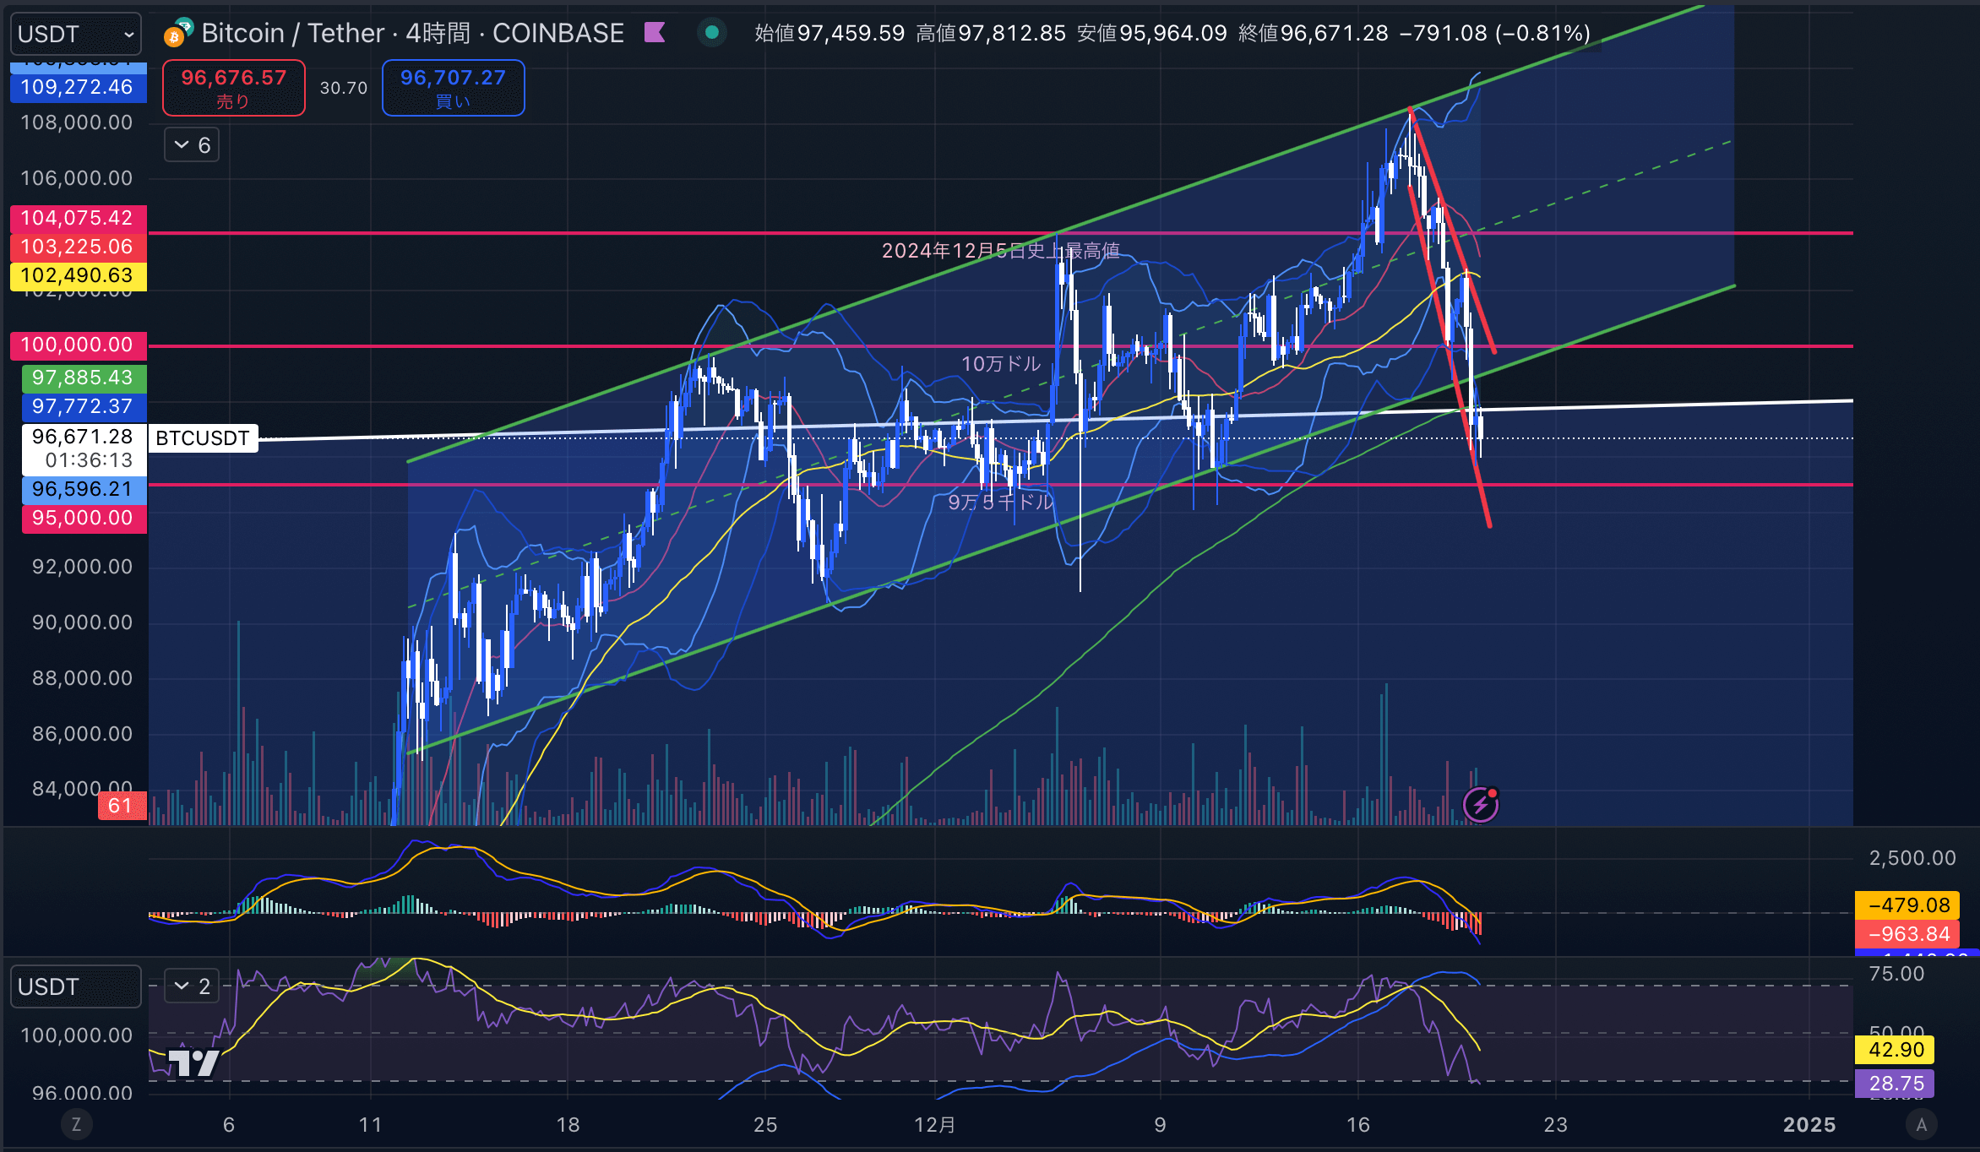Click the 109,272.46 blue price label
1980x1152 pixels.
click(x=78, y=87)
